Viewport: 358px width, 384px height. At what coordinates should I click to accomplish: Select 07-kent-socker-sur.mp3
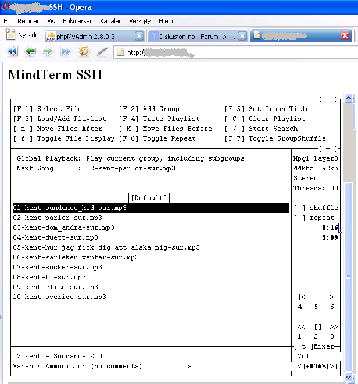(58, 267)
